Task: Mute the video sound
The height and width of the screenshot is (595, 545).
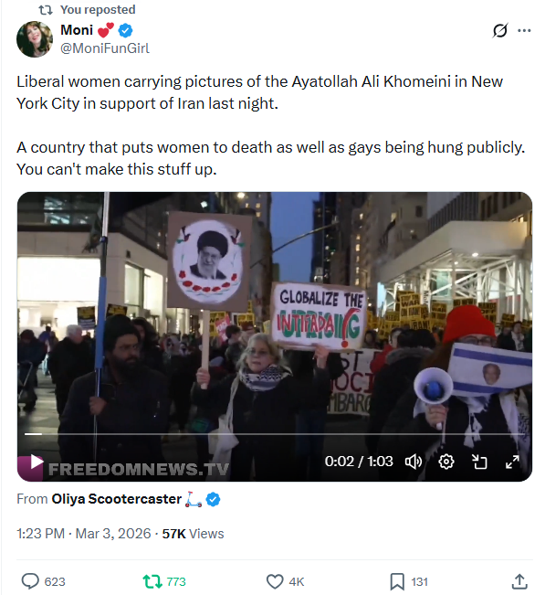Action: click(x=414, y=462)
